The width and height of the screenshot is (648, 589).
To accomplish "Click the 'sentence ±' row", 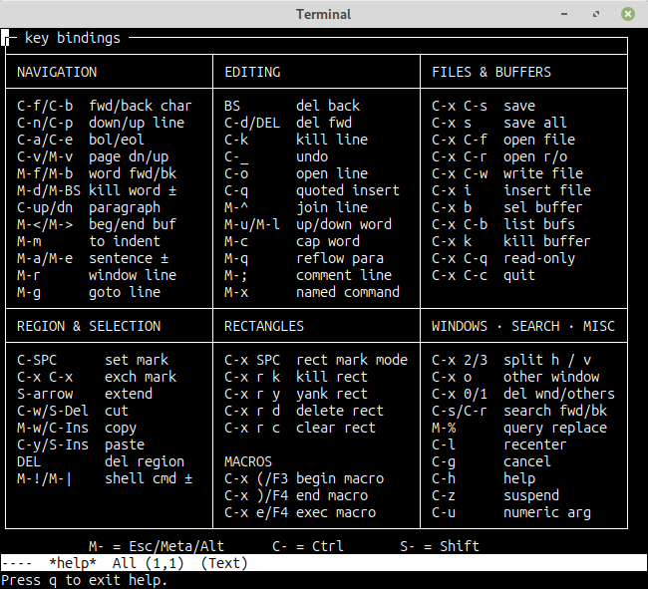I will point(93,258).
